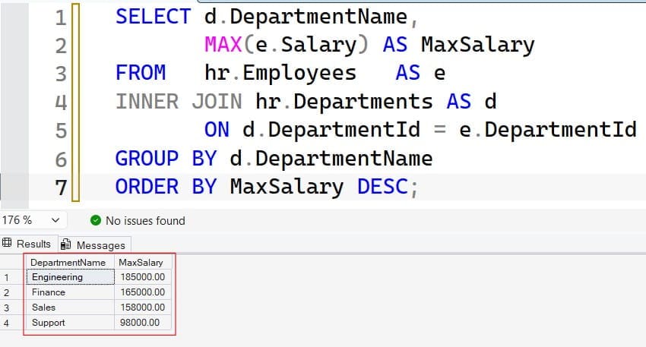This screenshot has height=347, width=646.
Task: Click the Results grid icon
Action: [7, 243]
